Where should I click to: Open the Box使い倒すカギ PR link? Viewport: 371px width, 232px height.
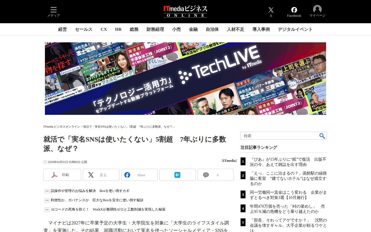(90, 191)
